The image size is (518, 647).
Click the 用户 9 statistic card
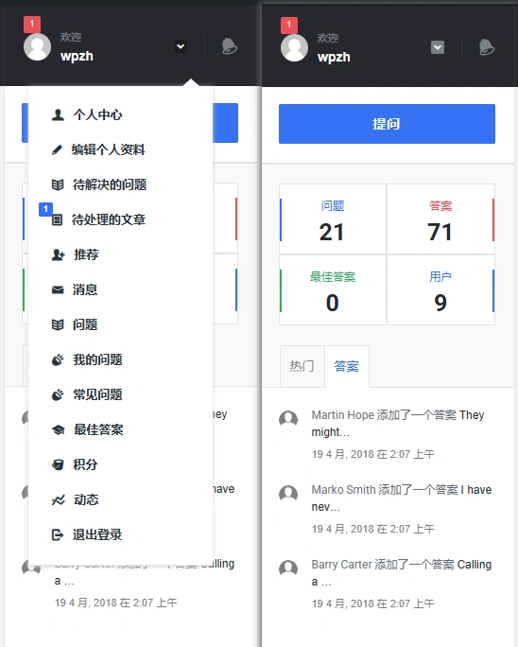pos(440,290)
